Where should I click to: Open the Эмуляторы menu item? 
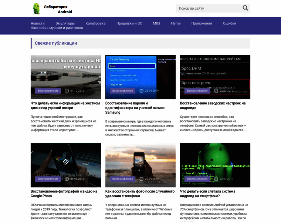coord(65,23)
